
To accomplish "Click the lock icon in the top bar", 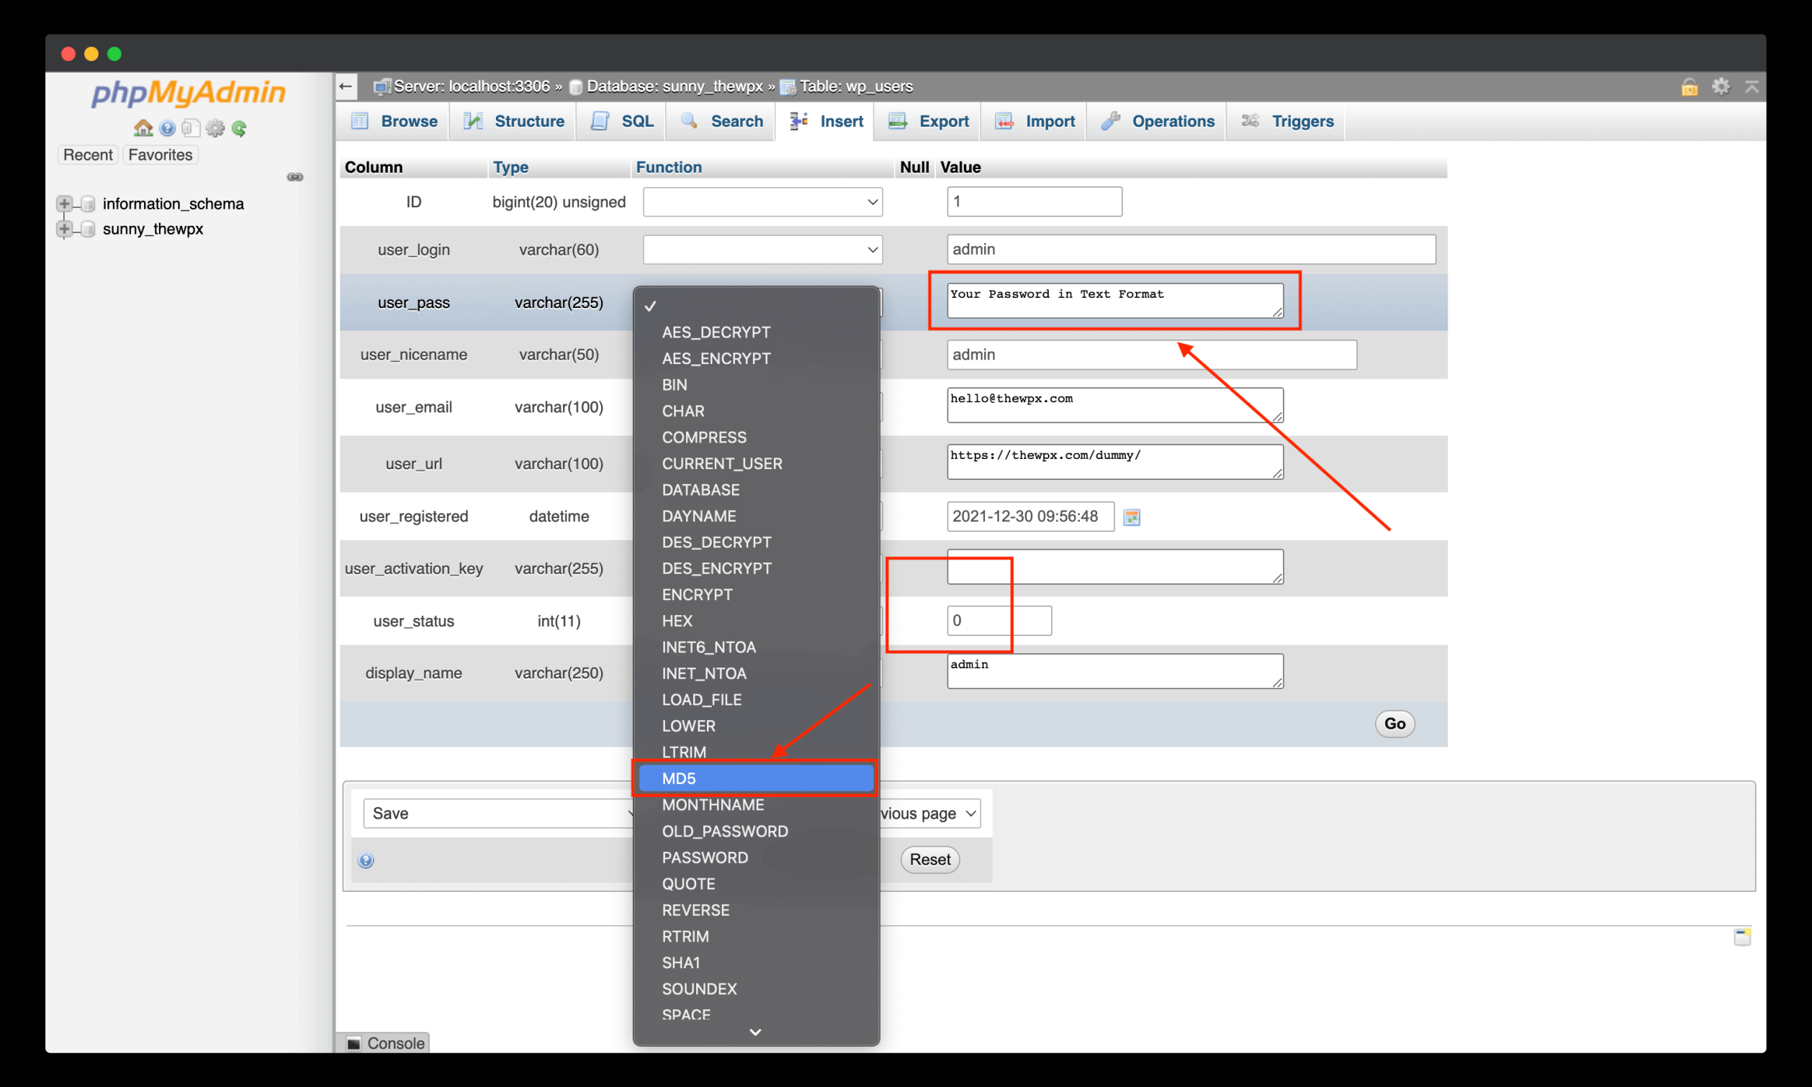I will tap(1689, 87).
